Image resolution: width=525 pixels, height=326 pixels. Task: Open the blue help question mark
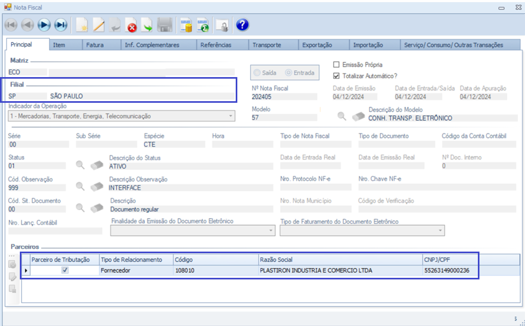coord(242,25)
